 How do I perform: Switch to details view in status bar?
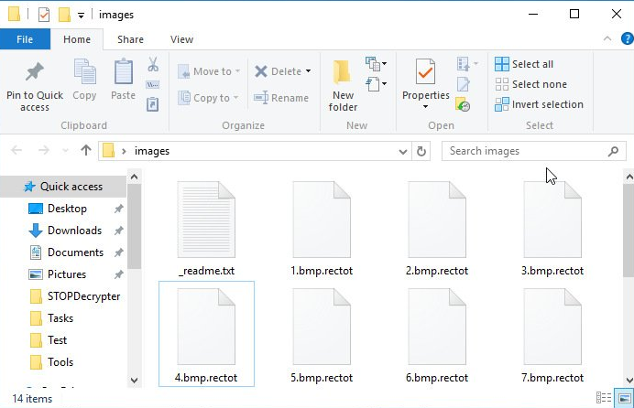[604, 398]
